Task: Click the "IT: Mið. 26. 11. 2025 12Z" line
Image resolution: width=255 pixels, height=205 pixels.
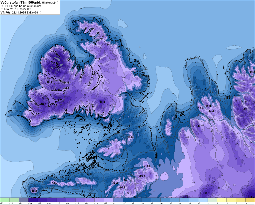Action: [x=16, y=9]
